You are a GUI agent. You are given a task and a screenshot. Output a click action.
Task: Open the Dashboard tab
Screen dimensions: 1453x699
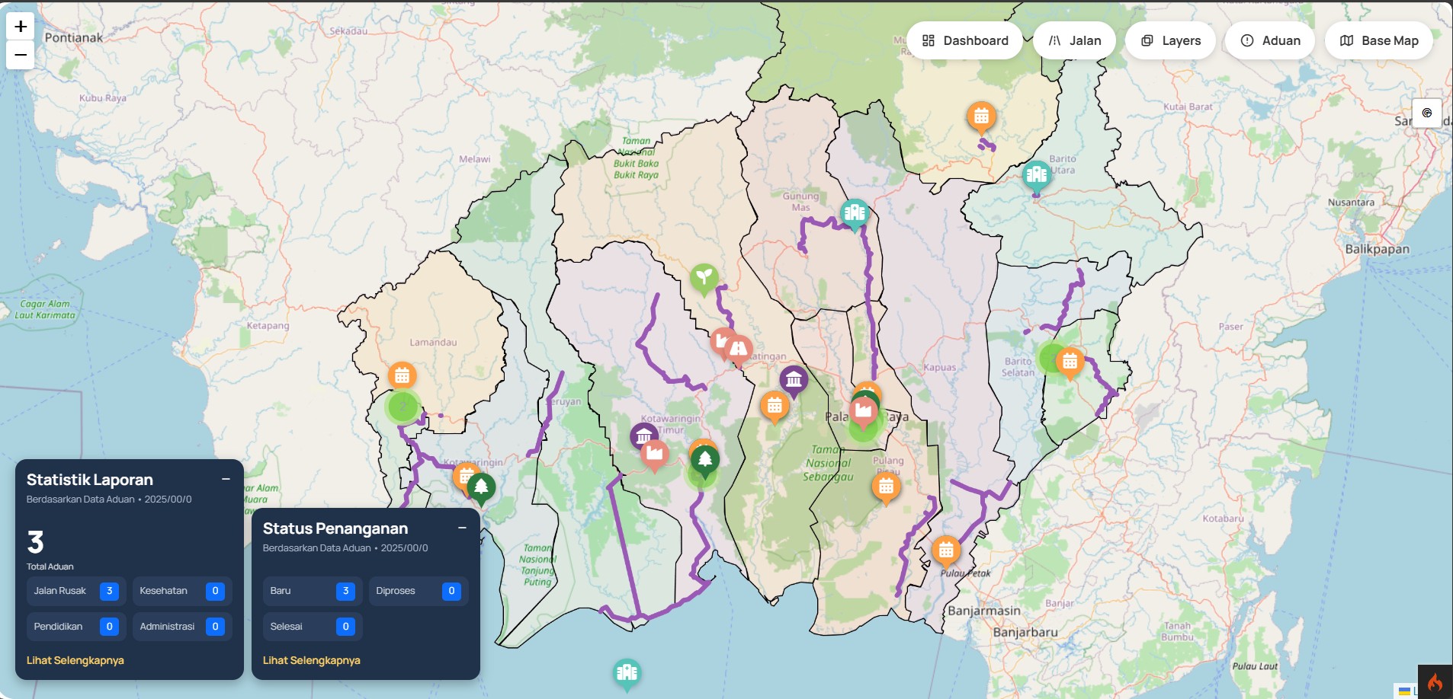point(964,41)
